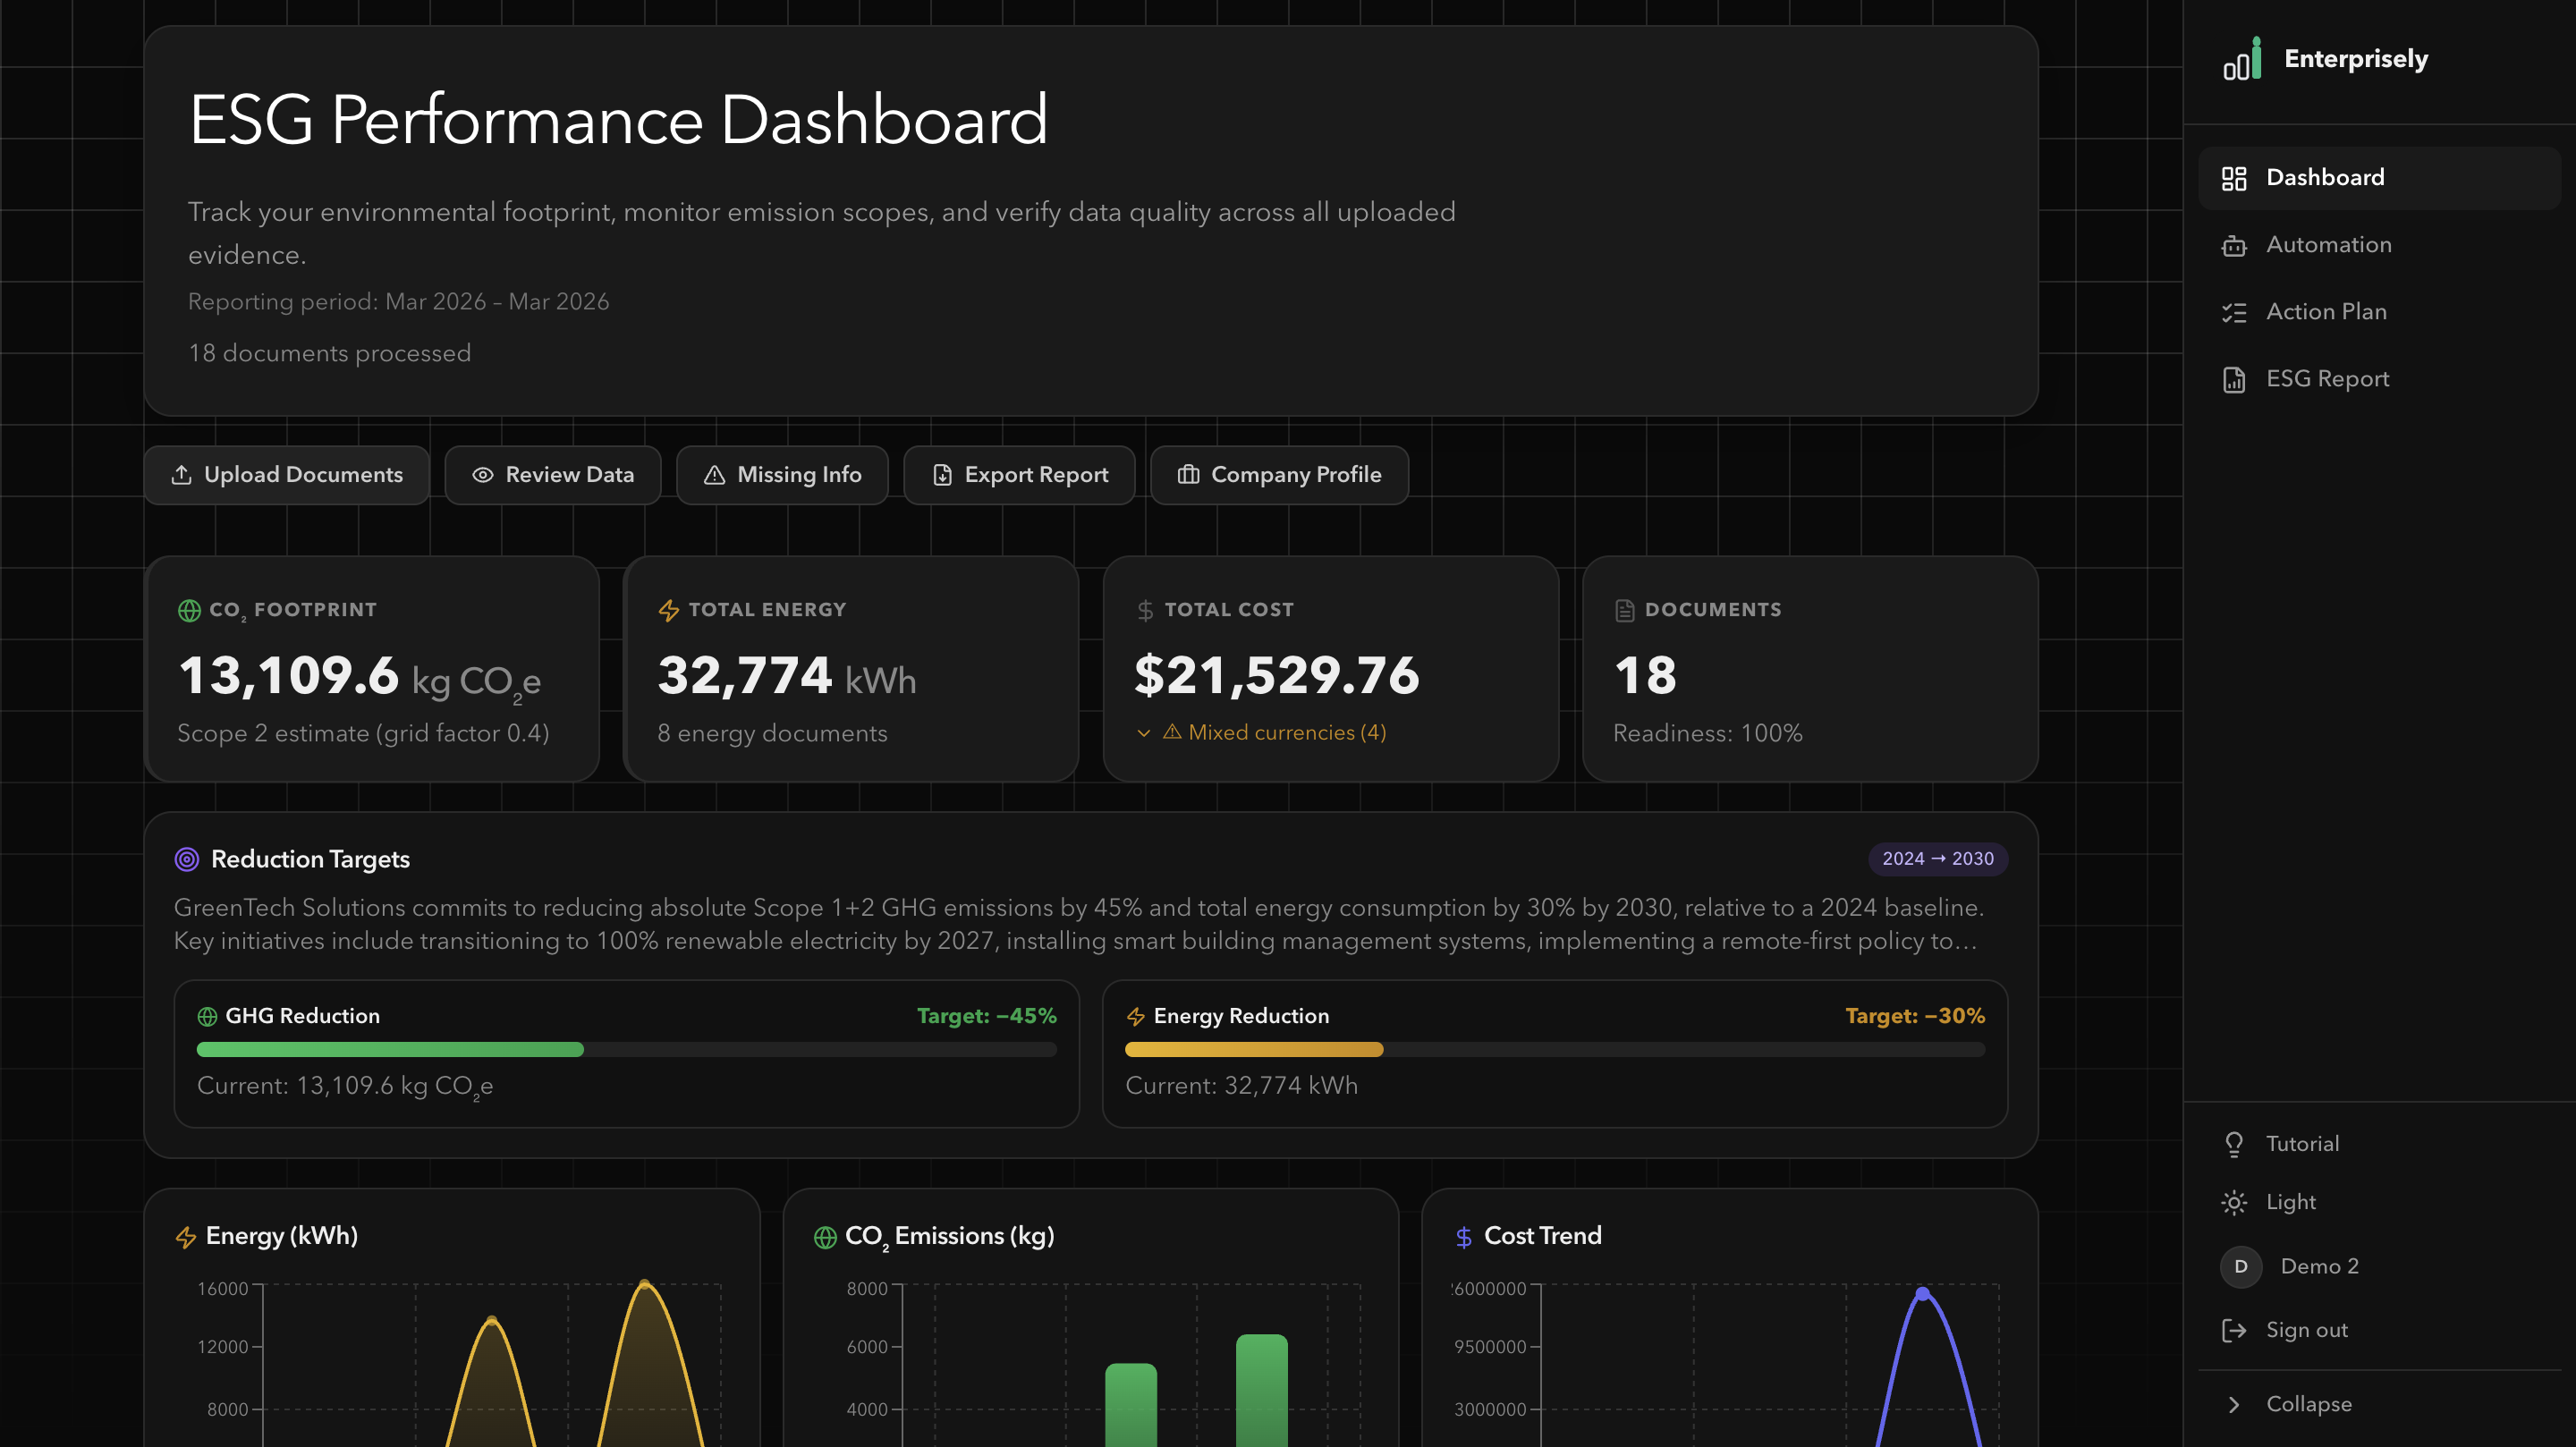Click the Upload Documents button
Screen dimensions: 2576x1447
tap(287, 475)
